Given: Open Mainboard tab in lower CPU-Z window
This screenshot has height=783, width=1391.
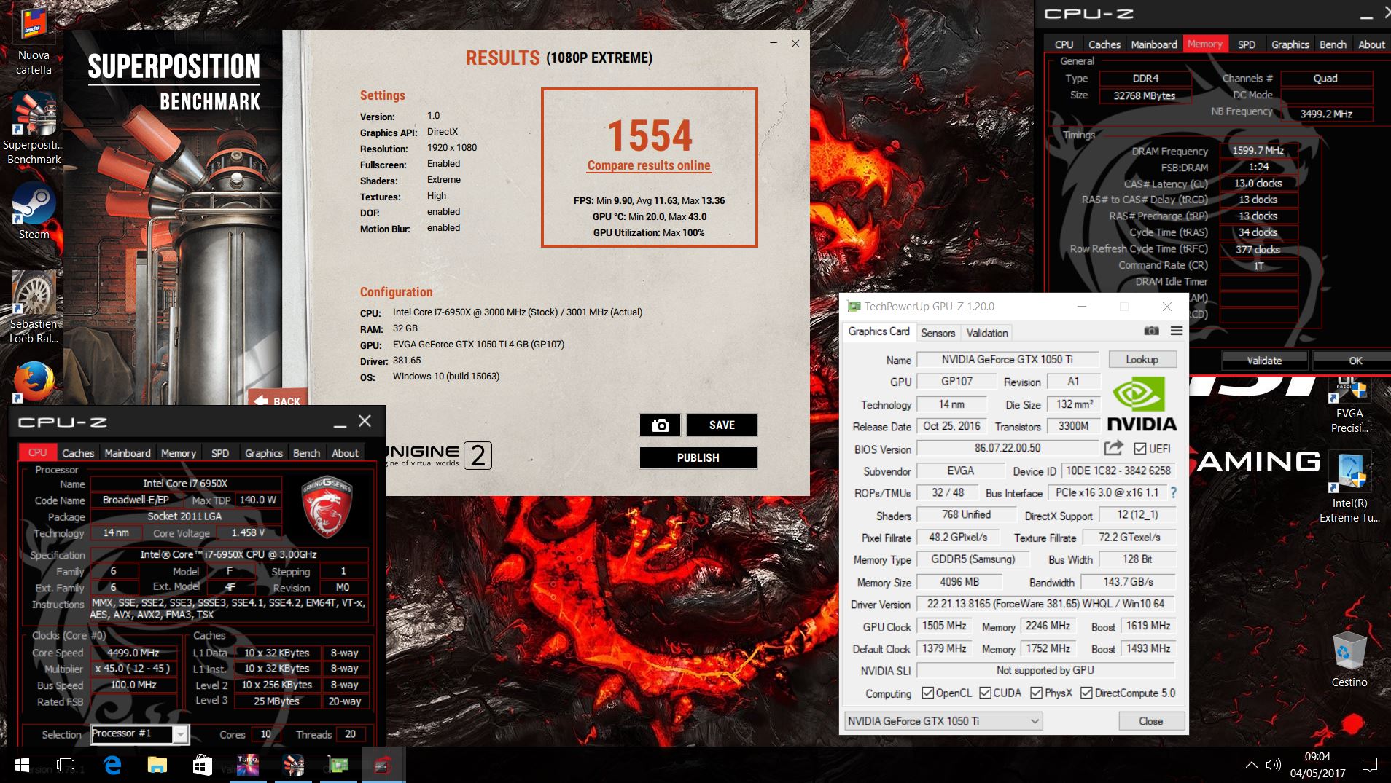Looking at the screenshot, I should click(x=128, y=453).
